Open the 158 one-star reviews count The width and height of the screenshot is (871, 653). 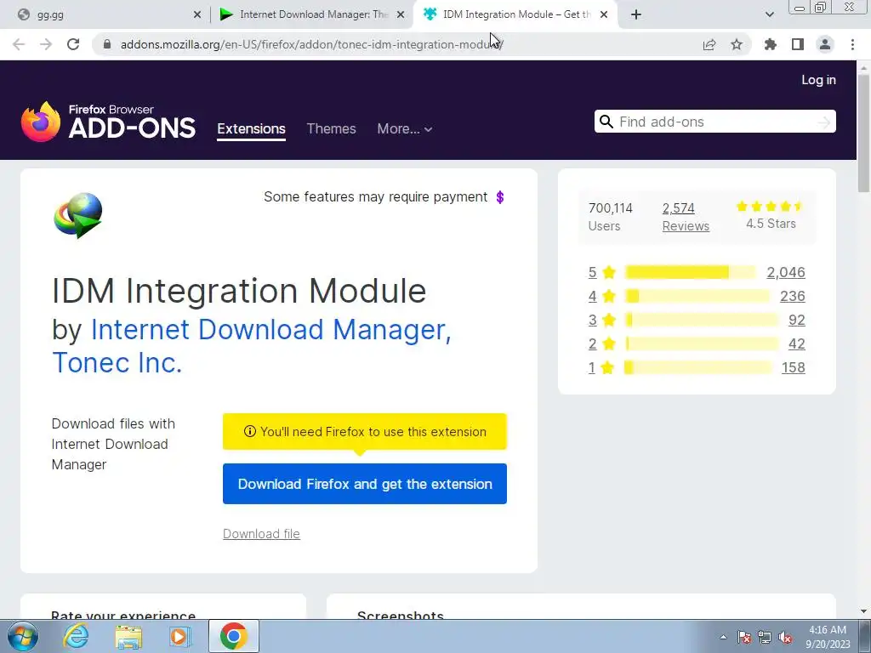[x=794, y=367]
